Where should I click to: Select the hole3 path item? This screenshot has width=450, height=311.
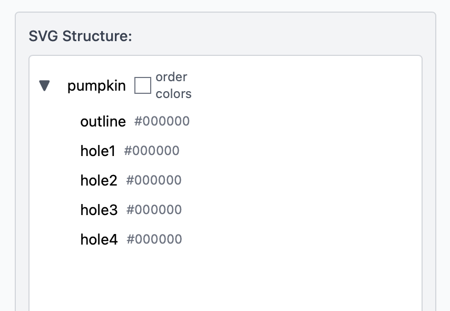(x=99, y=210)
